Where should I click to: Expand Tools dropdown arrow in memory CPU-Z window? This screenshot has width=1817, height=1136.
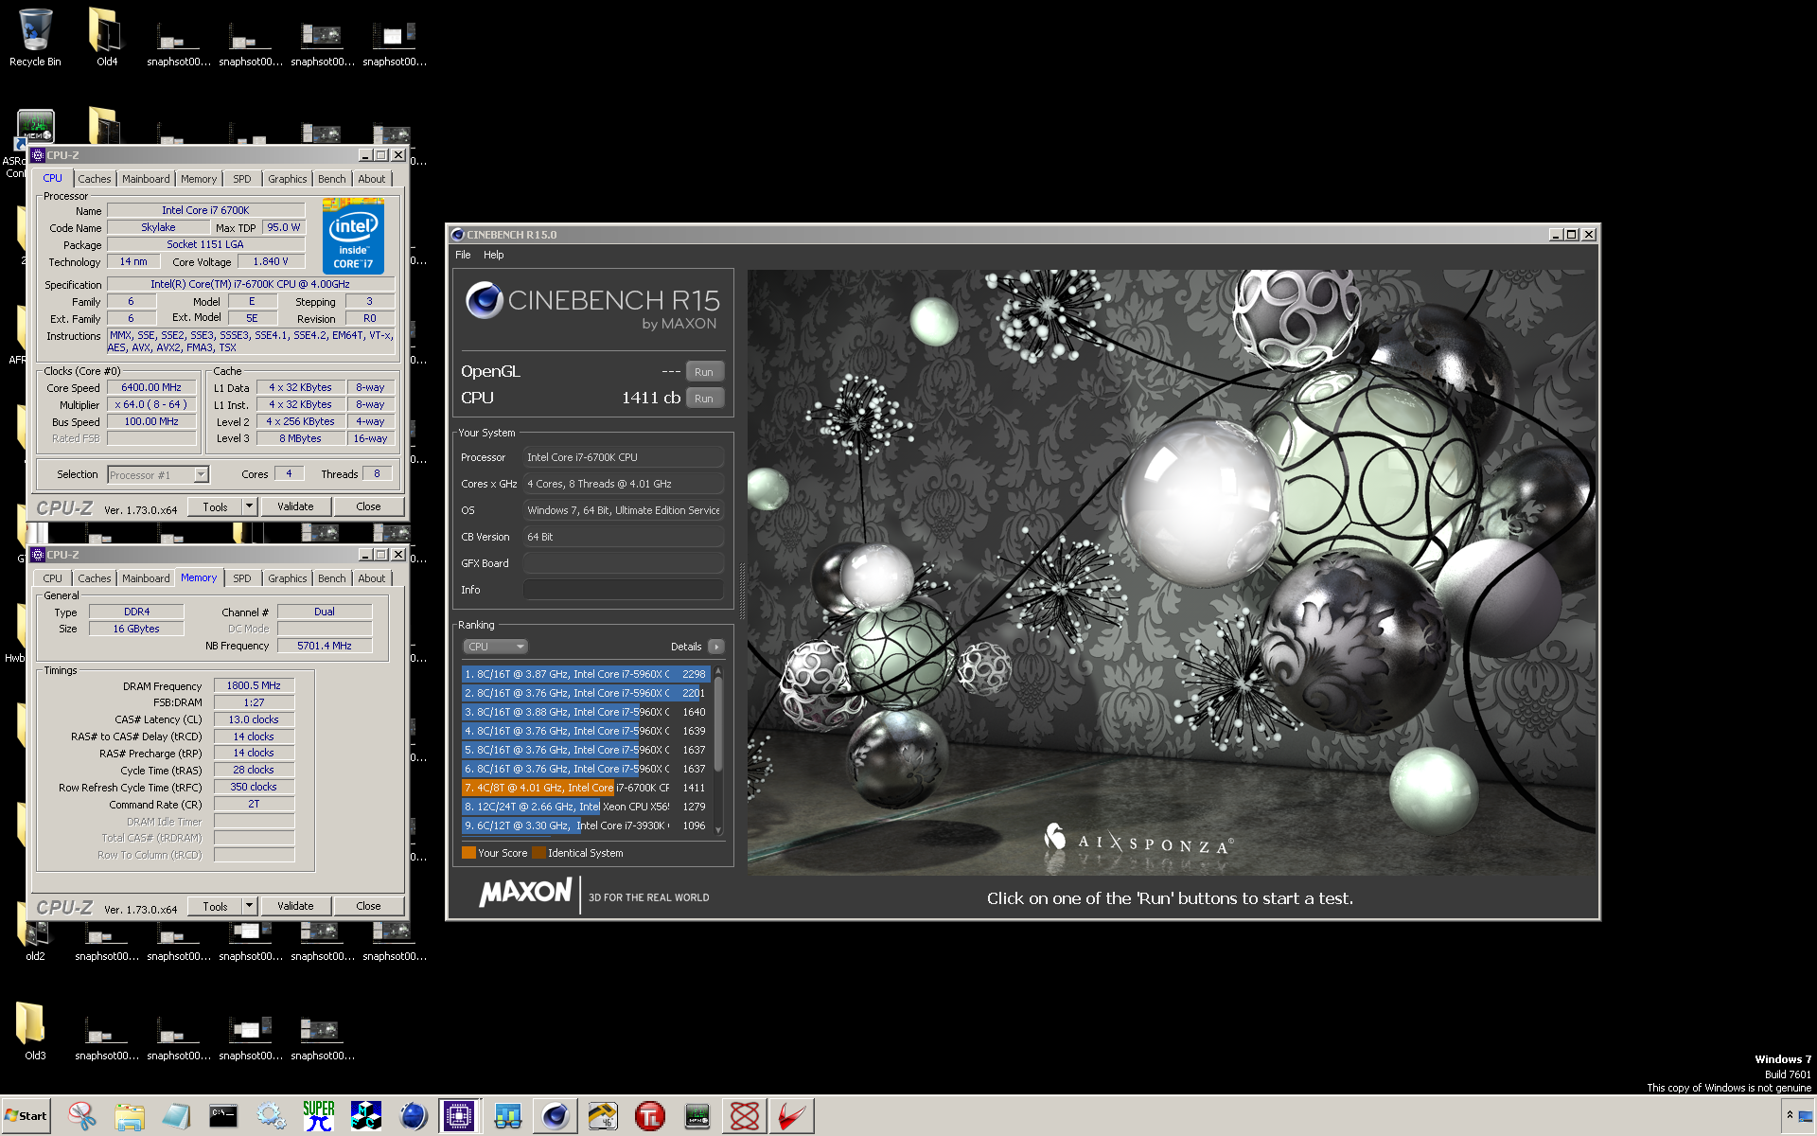250,907
